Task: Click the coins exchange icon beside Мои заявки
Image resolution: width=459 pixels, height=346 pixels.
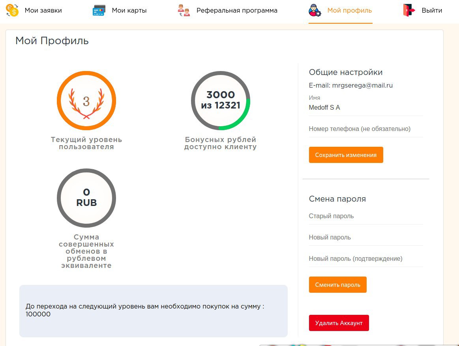Action: 12,10
